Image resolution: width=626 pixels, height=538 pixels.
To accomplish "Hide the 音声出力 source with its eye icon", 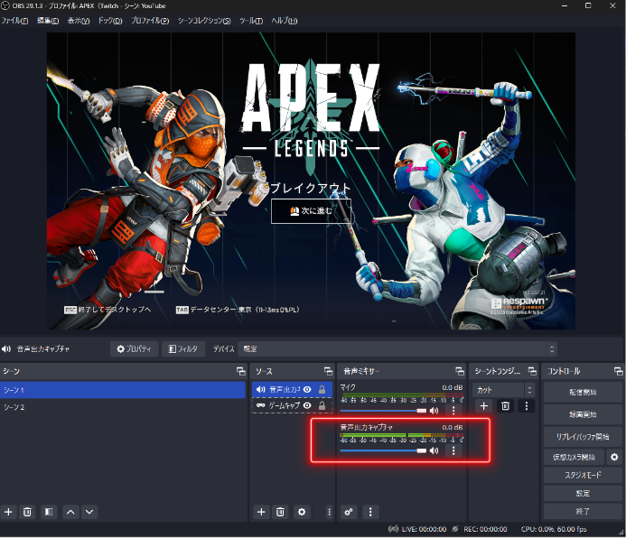I will pos(307,389).
